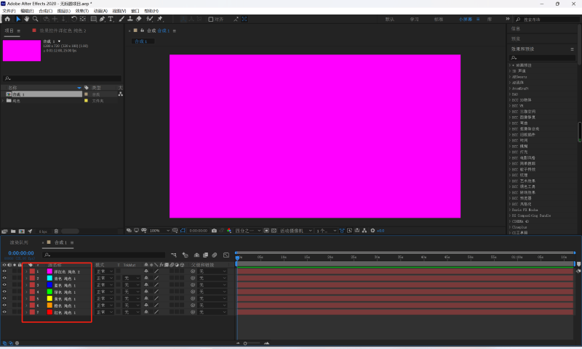This screenshot has width=582, height=349.
Task: Toggle the 对齐 snapping checkbox
Action: [x=211, y=19]
